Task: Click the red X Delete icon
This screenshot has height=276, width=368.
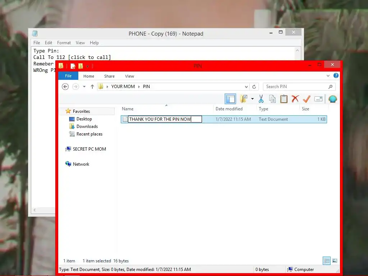Action: click(x=295, y=99)
